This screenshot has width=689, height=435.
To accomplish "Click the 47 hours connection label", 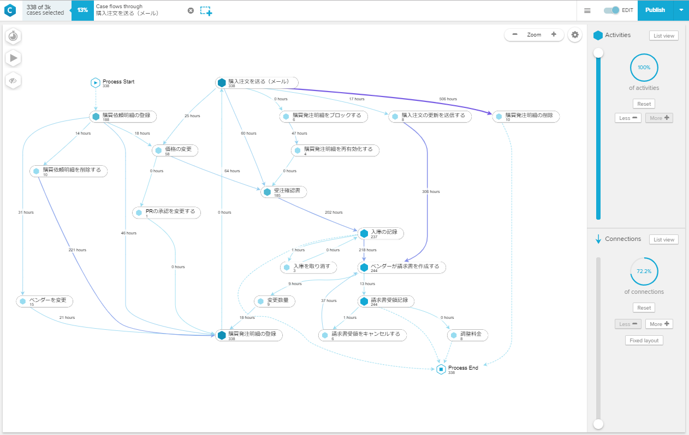I will 299,134.
